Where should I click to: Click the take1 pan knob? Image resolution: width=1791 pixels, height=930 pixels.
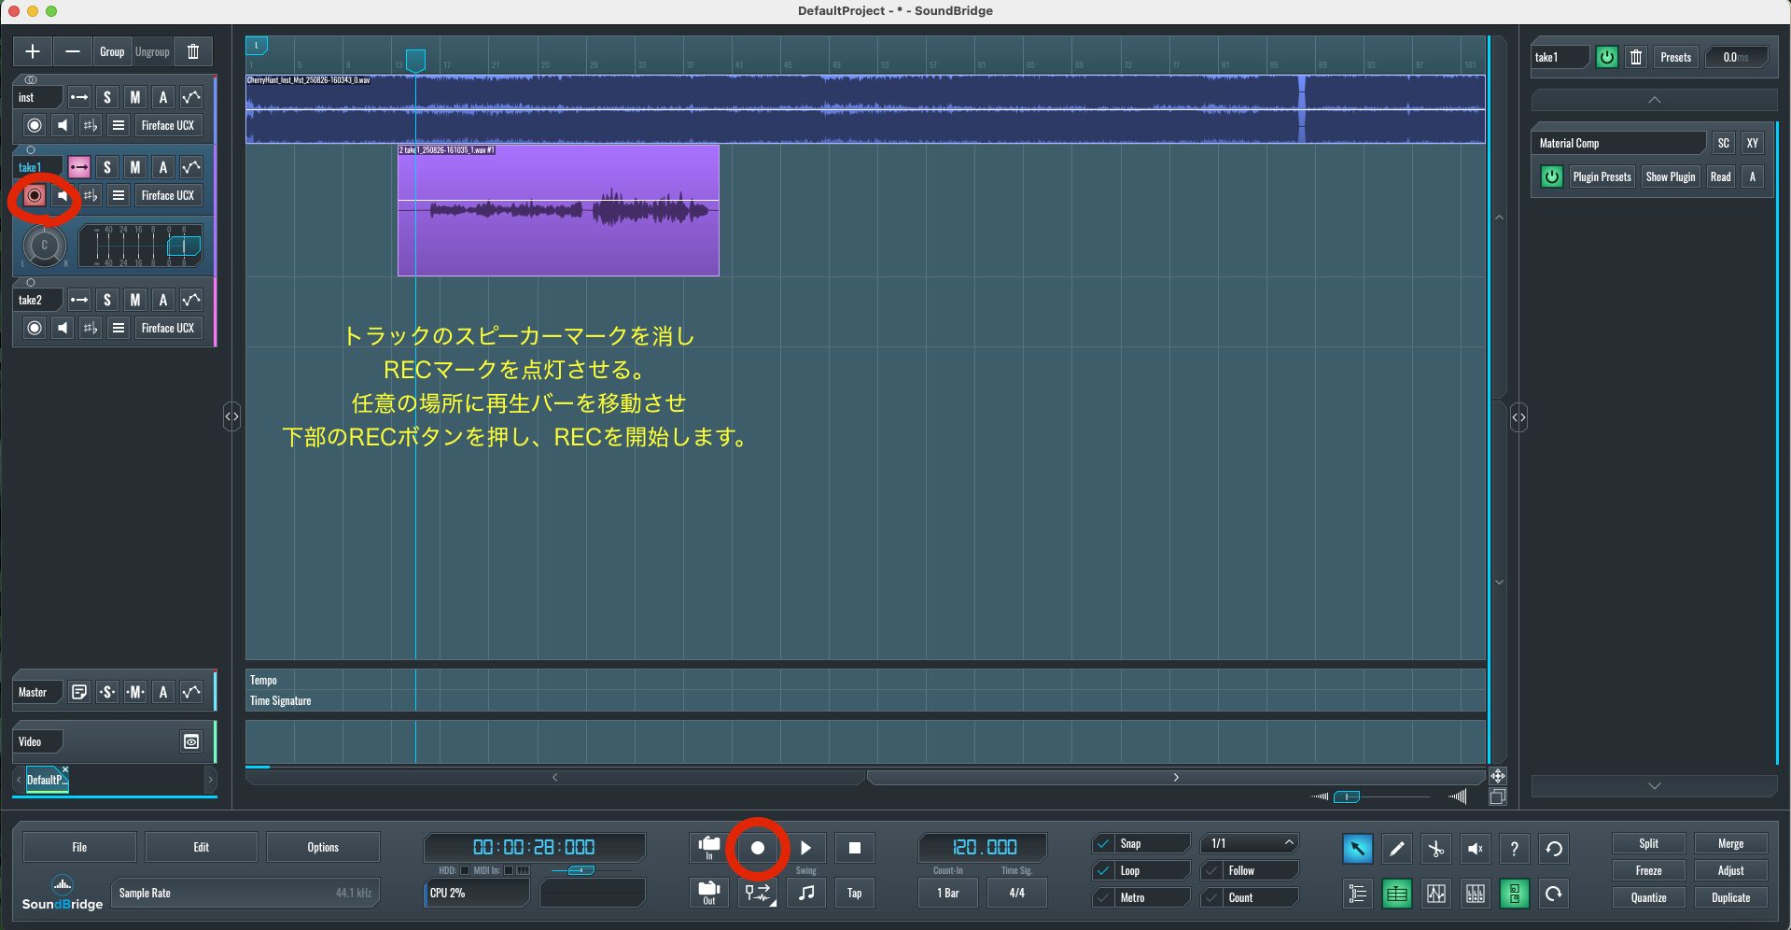pos(44,246)
